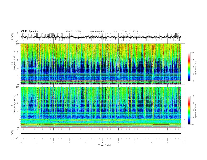Click the "-7" tick on the ch.2 colorbar
The image size is (207, 160).
193,124
